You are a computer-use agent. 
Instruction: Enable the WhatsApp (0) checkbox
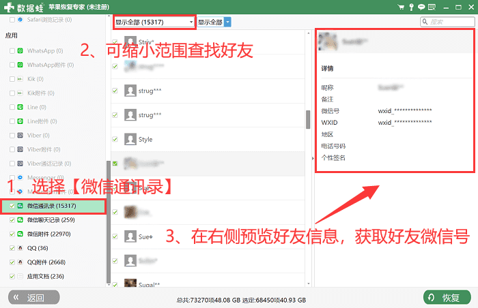pos(12,51)
